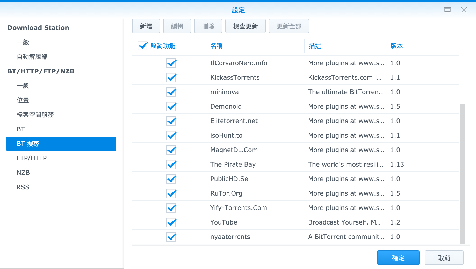Select the isoHunt.to name cell

point(226,136)
